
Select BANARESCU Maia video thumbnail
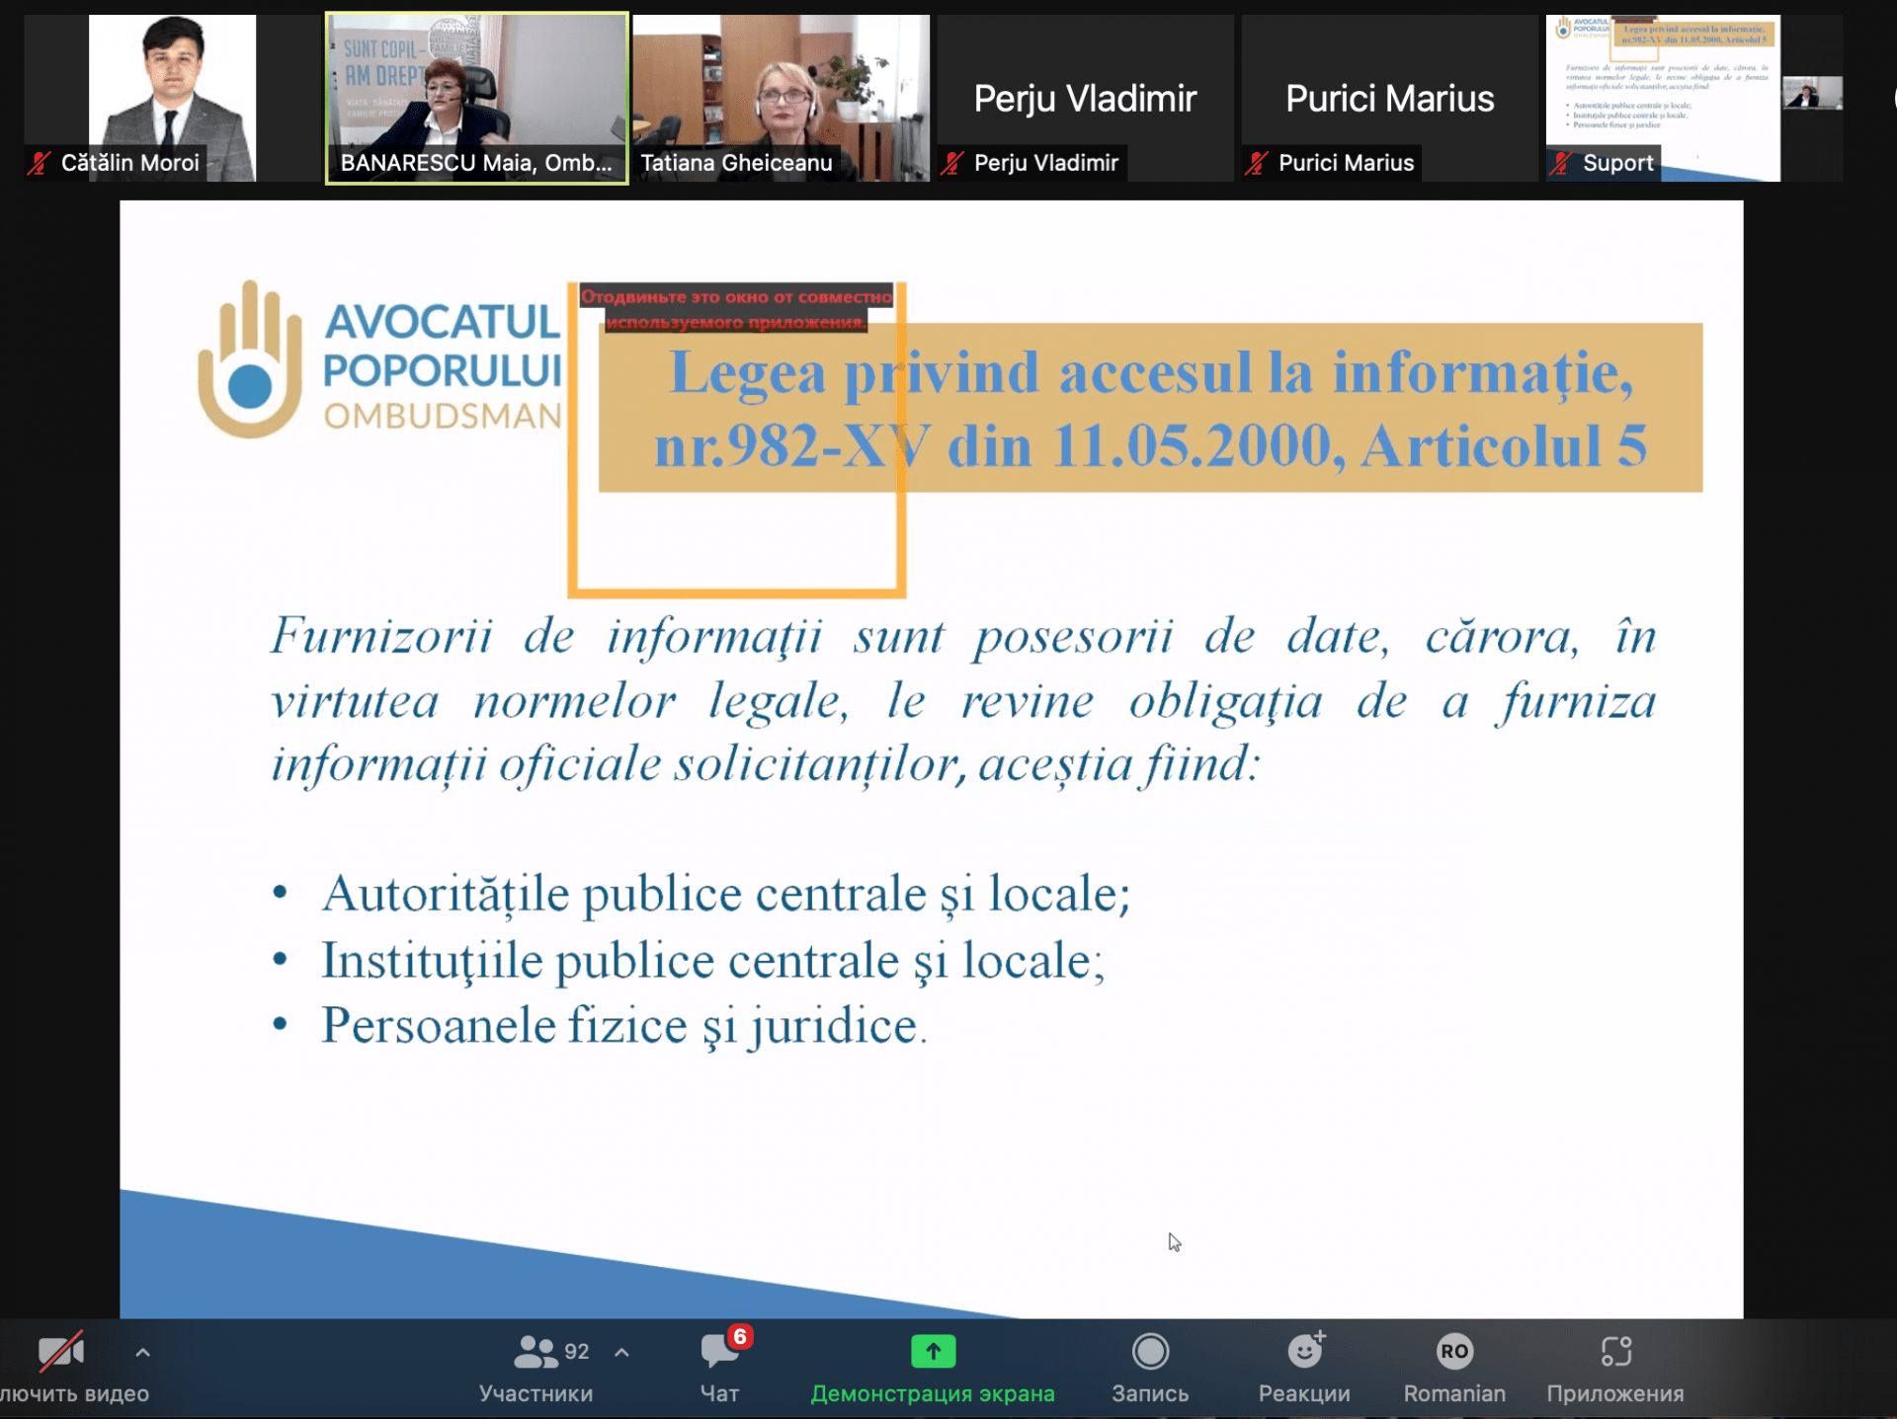click(476, 98)
